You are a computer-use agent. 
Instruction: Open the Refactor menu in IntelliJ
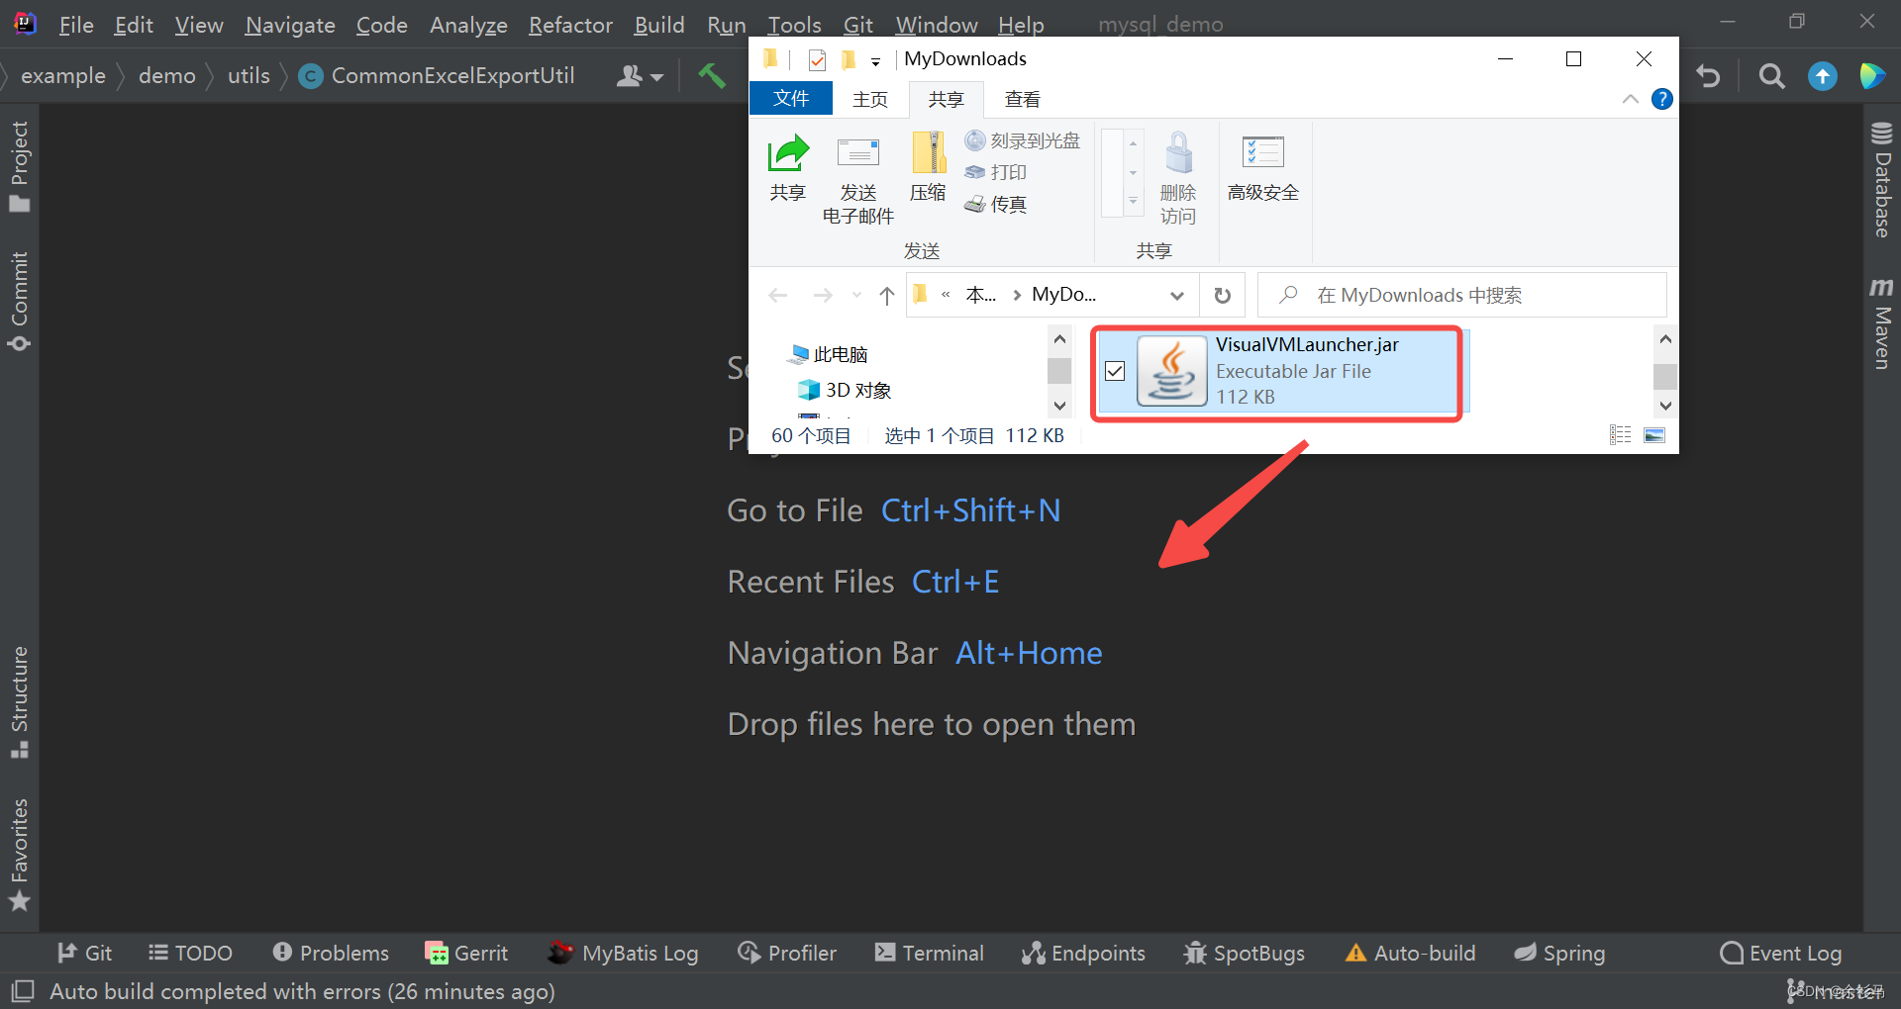pyautogui.click(x=570, y=25)
